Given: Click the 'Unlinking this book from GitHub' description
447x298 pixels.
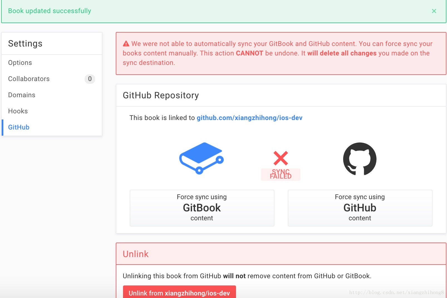Looking at the screenshot, I should (x=247, y=276).
